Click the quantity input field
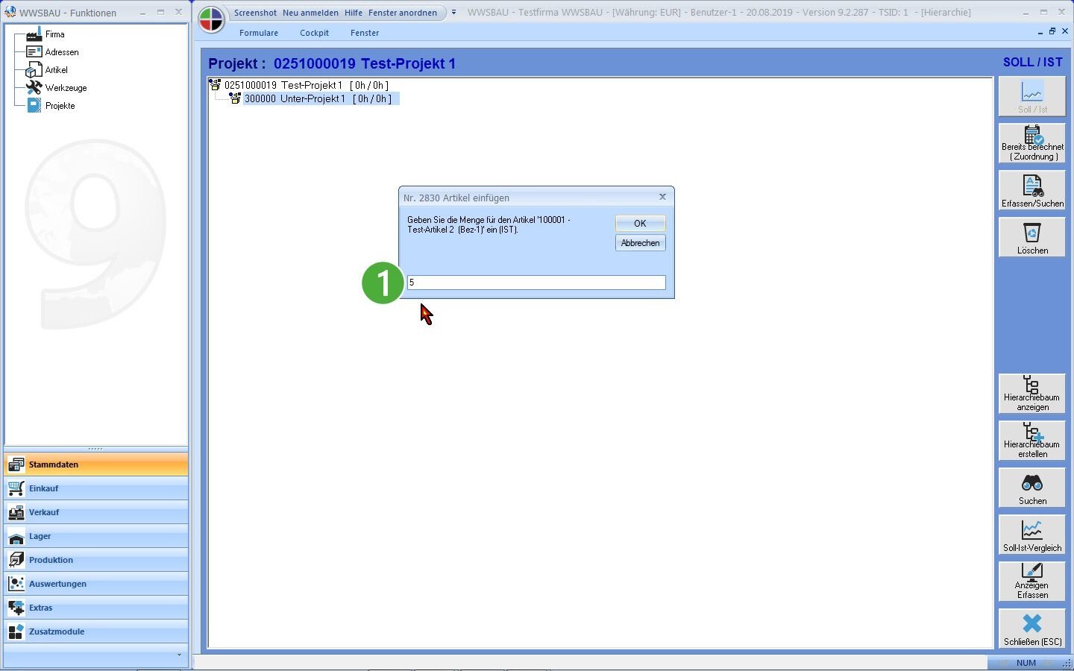Screen dimensions: 1074x671 (536, 283)
